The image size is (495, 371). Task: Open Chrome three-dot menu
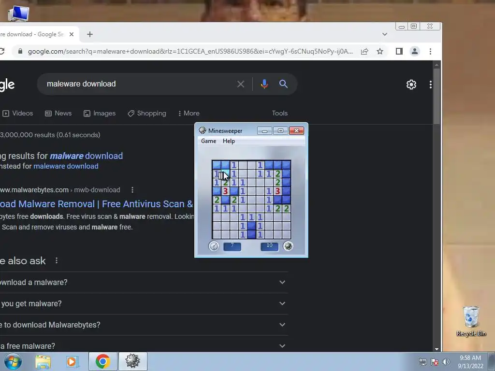click(430, 51)
